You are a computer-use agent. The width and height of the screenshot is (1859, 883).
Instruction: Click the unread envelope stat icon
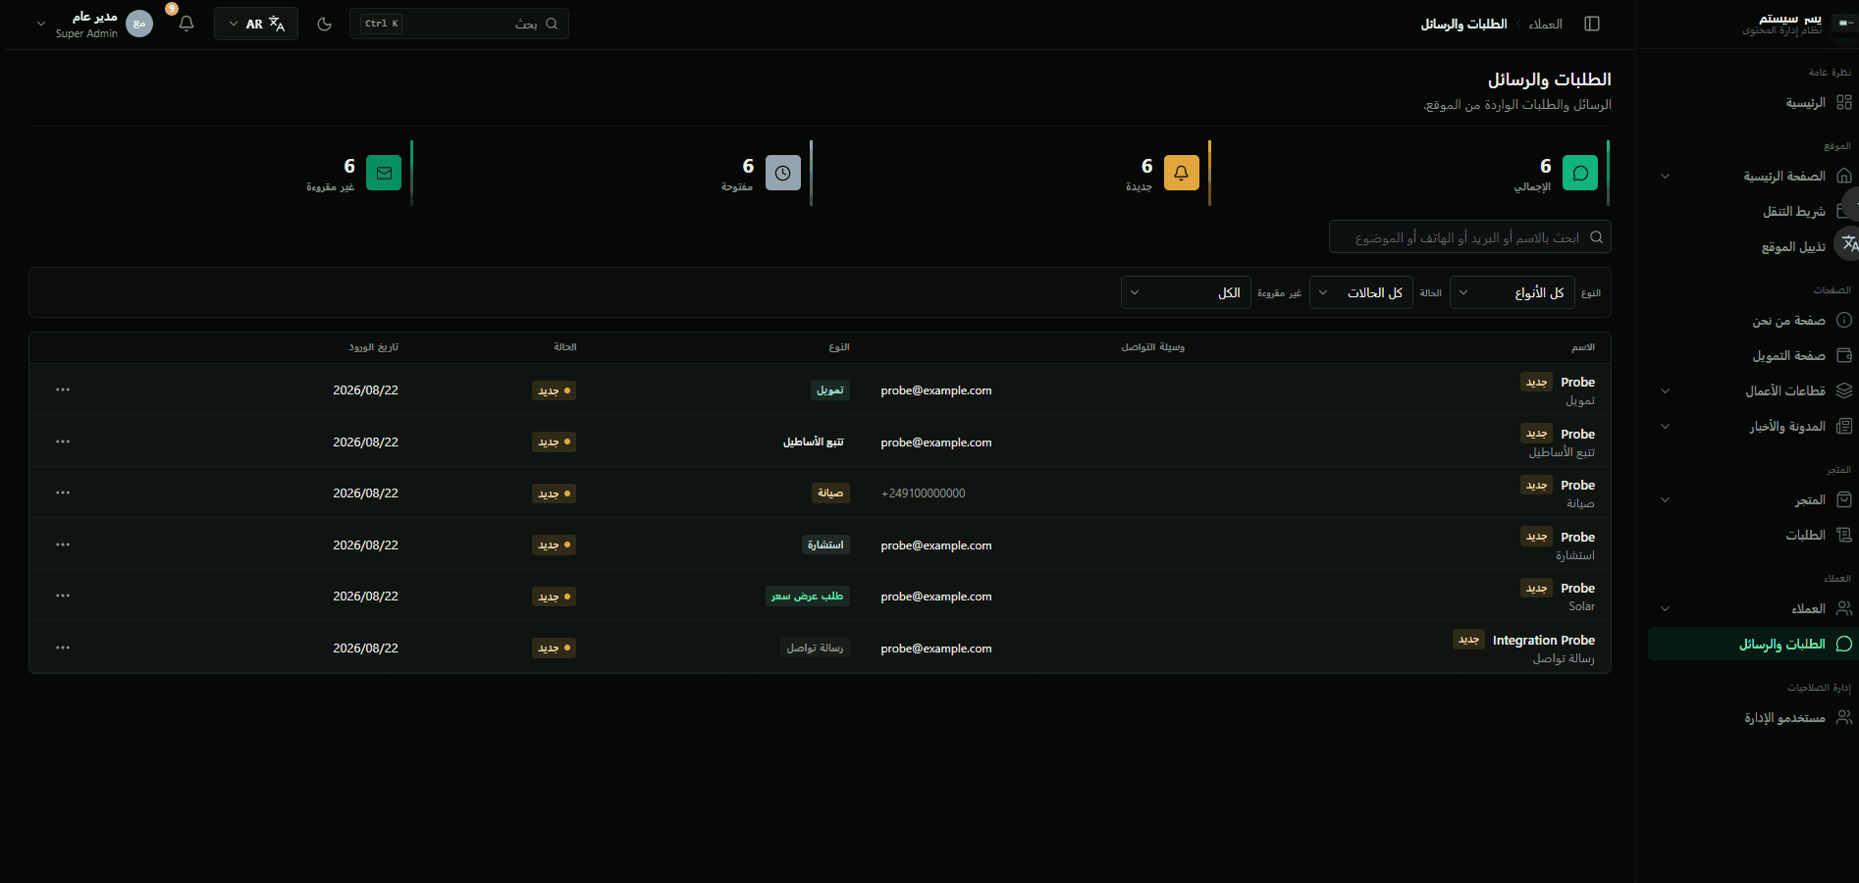(x=384, y=173)
